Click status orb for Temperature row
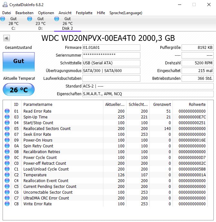The height and width of the screenshot is (222, 216). point(7,175)
